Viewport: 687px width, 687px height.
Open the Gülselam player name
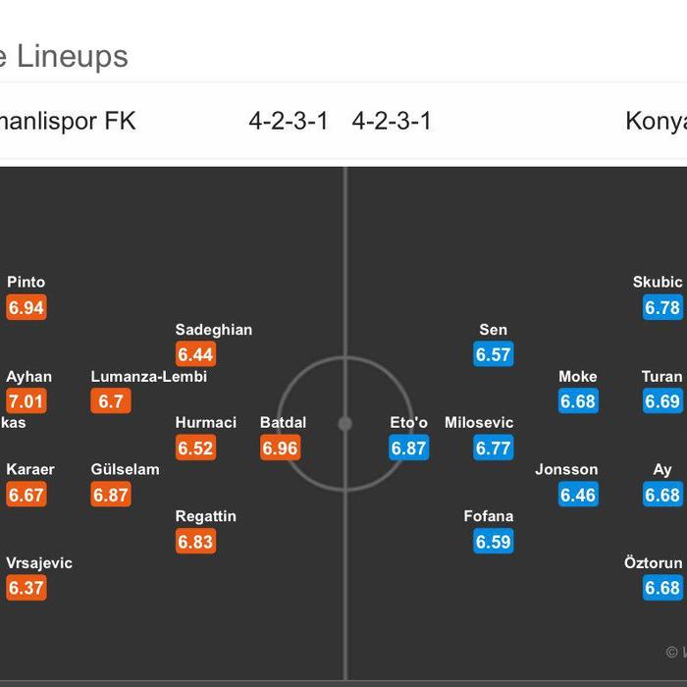point(126,470)
